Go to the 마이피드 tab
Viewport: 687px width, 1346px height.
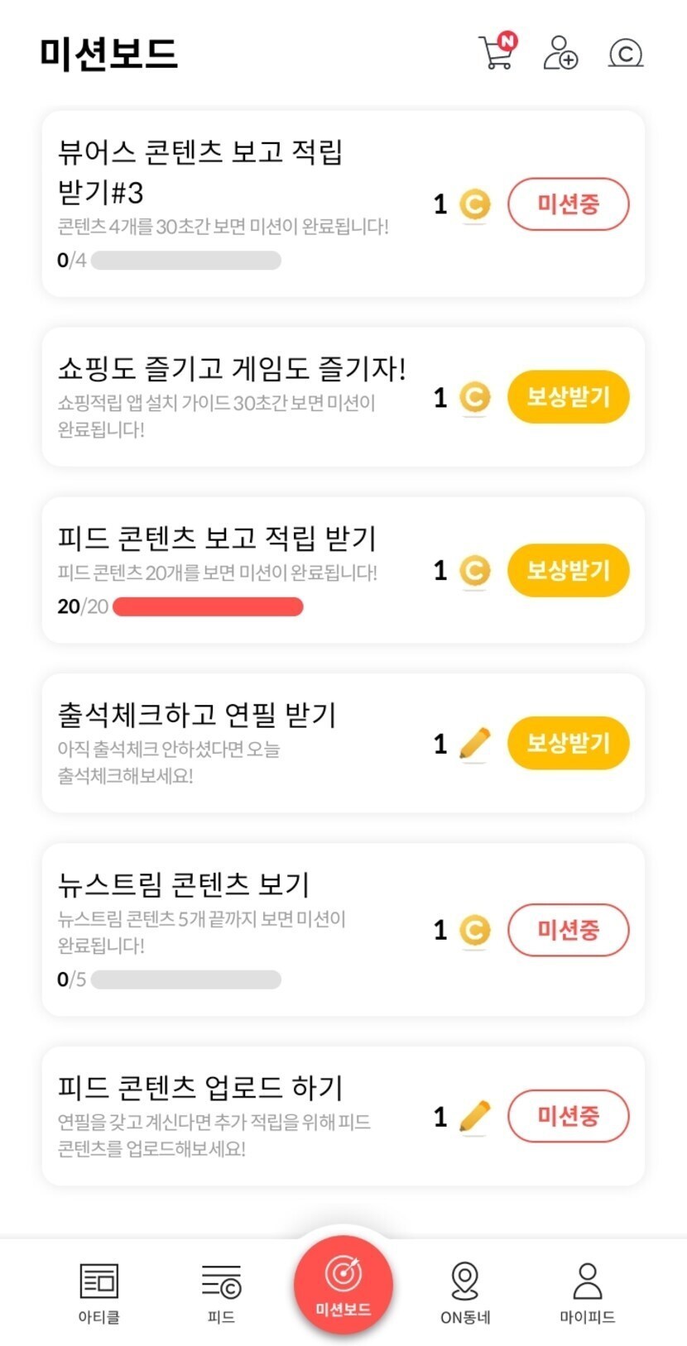pos(587,1292)
